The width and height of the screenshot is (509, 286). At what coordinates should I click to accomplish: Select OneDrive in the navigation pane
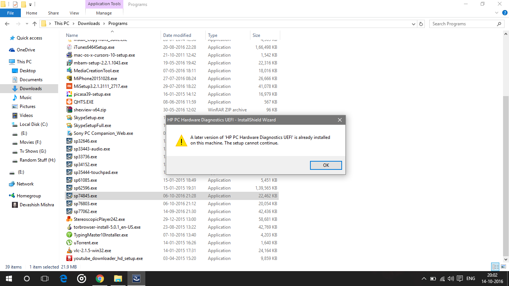(26, 50)
